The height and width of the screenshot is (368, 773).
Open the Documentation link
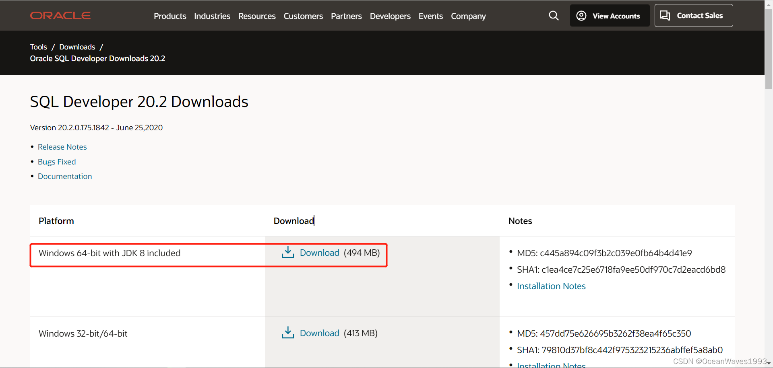pos(65,176)
